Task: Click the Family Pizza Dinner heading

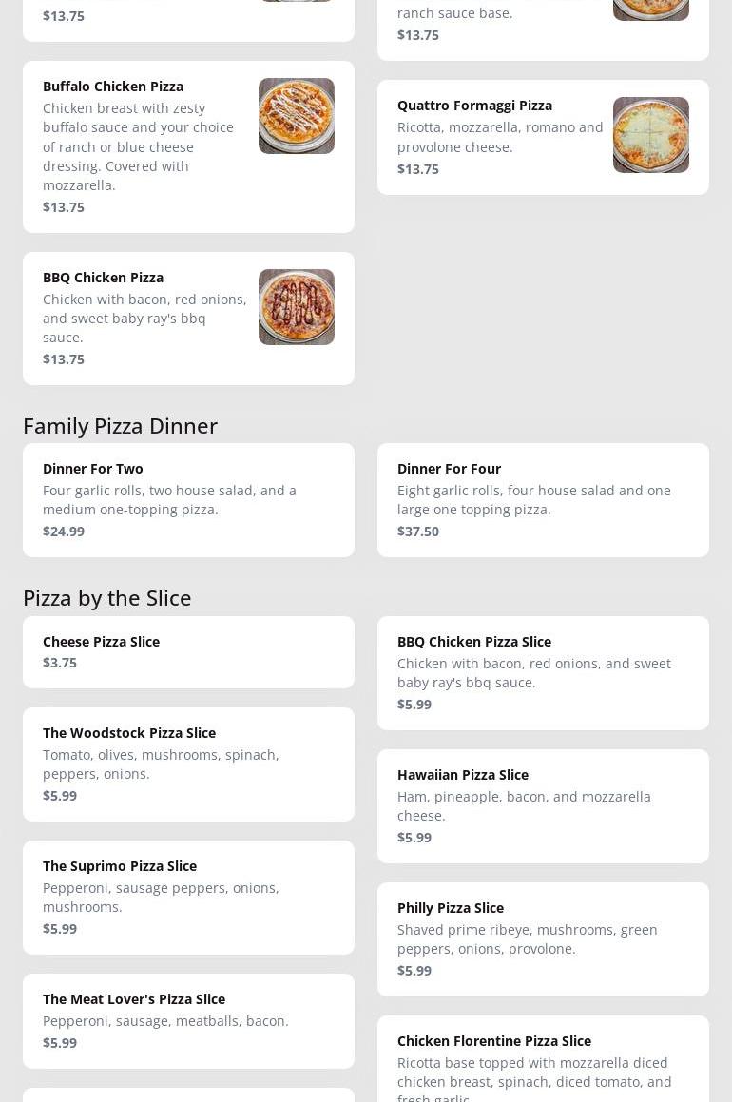Action: [x=120, y=426]
